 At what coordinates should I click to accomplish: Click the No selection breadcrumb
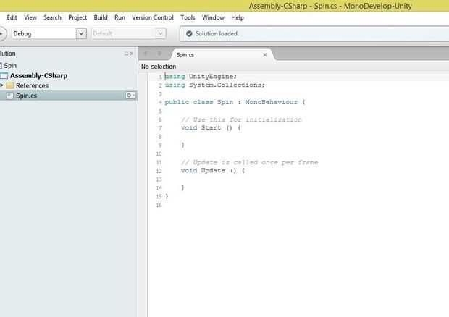tap(159, 67)
